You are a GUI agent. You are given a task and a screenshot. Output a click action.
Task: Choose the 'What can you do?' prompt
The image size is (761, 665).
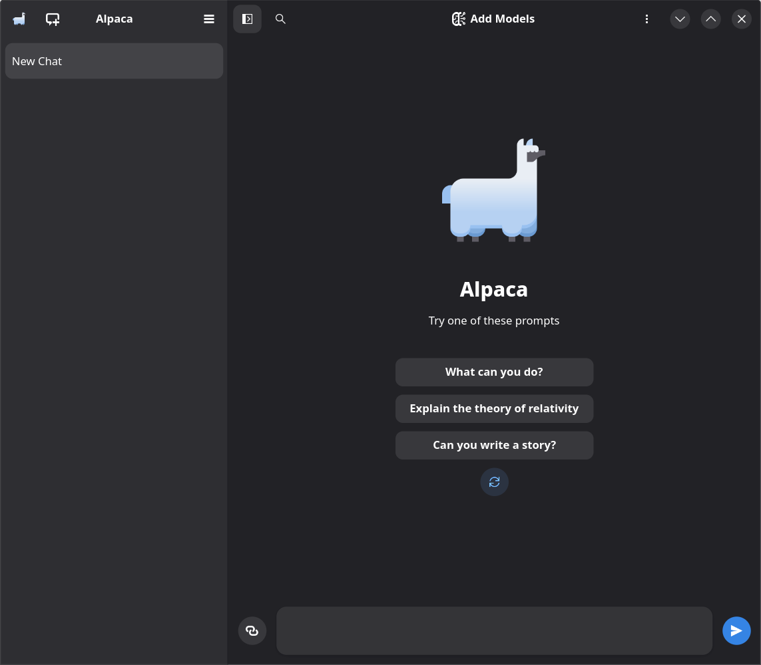[494, 372]
